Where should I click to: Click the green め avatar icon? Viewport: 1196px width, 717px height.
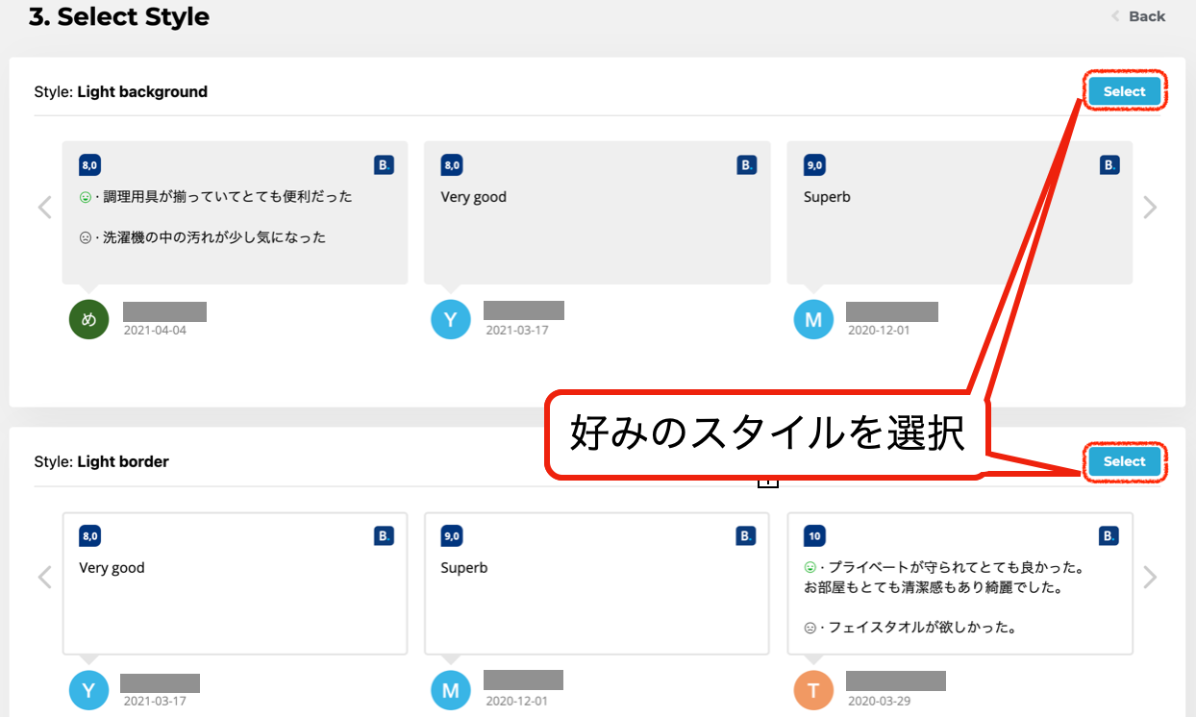89,320
